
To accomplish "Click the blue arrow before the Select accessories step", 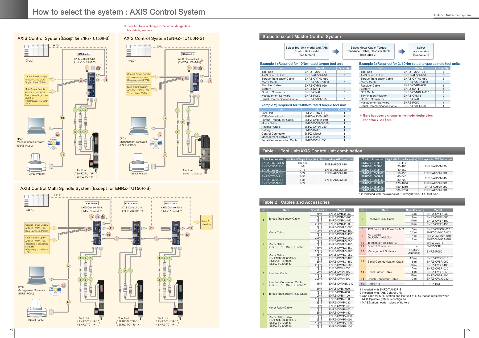I will pyautogui.click(x=401, y=52).
